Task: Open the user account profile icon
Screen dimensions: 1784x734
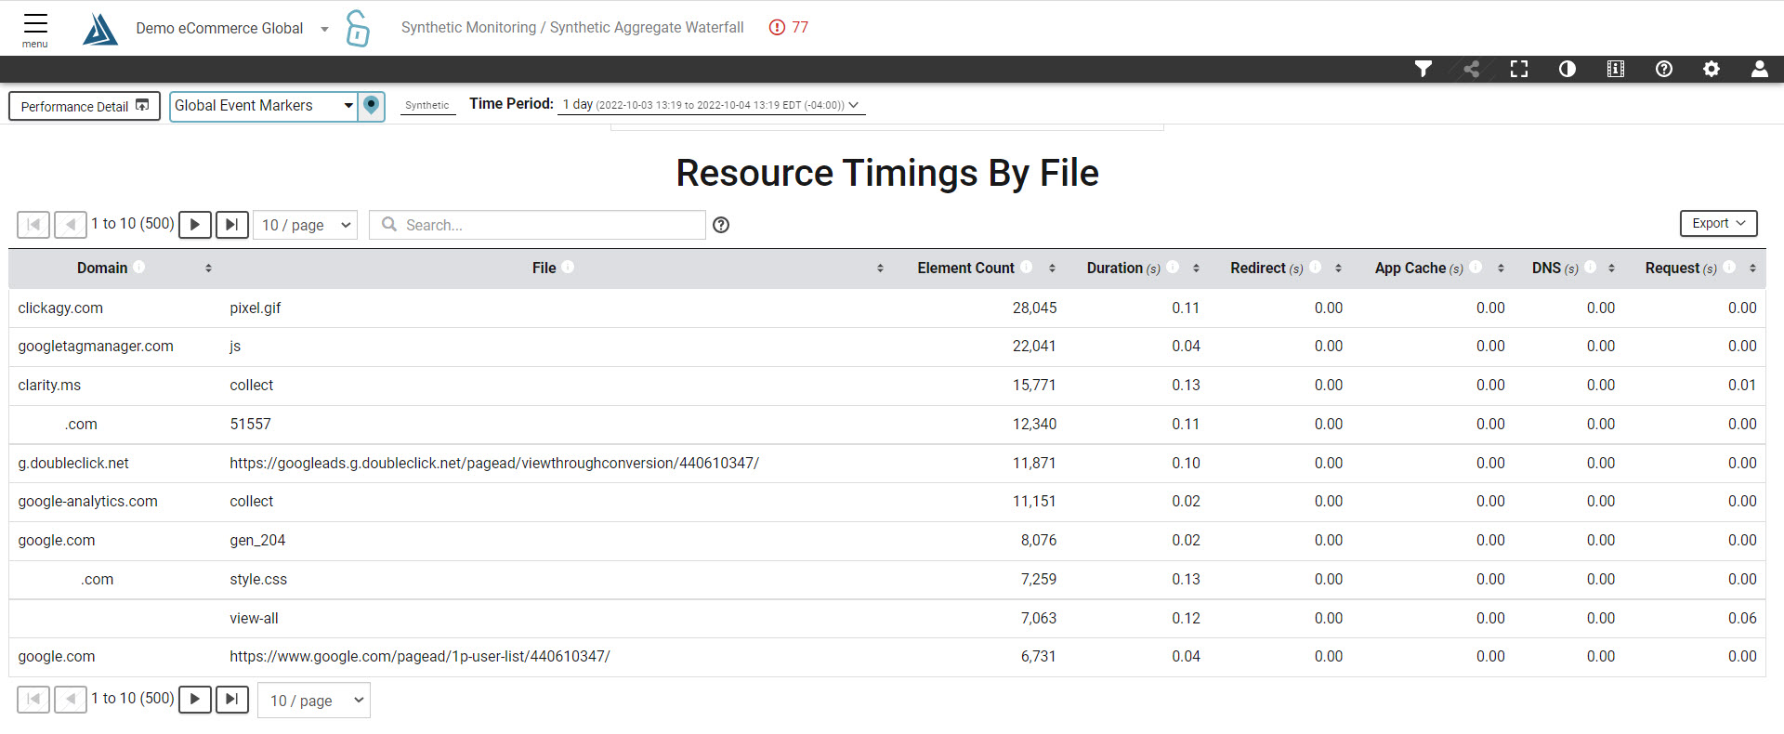Action: tap(1759, 69)
